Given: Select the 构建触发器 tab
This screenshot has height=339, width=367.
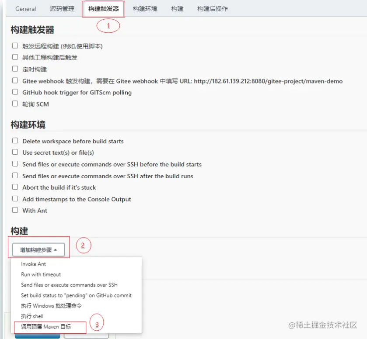Looking at the screenshot, I should [104, 9].
